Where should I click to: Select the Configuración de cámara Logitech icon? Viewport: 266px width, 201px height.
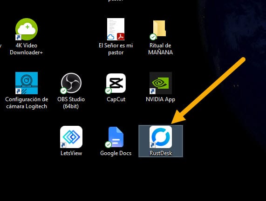point(27,83)
